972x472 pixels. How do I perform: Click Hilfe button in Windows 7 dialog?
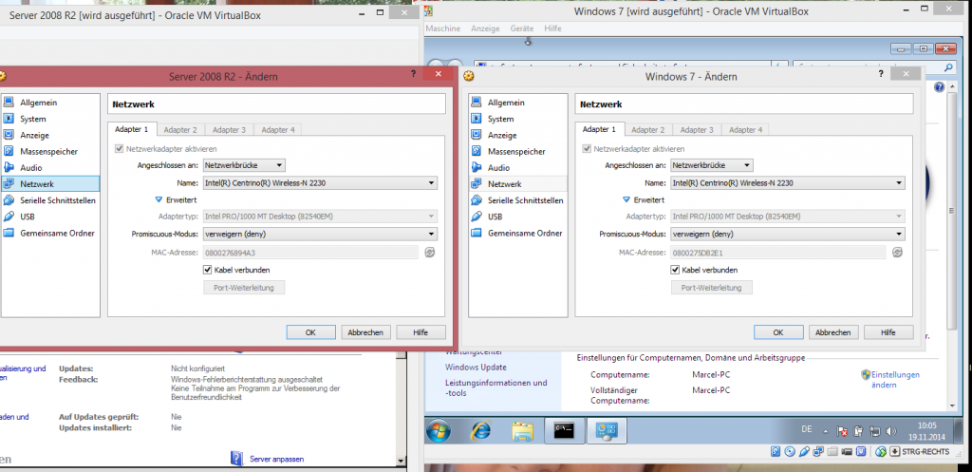tap(888, 332)
